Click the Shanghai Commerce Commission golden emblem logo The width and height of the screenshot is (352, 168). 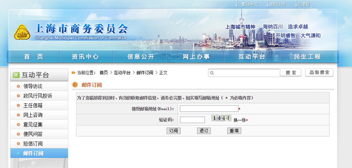pos(22,32)
